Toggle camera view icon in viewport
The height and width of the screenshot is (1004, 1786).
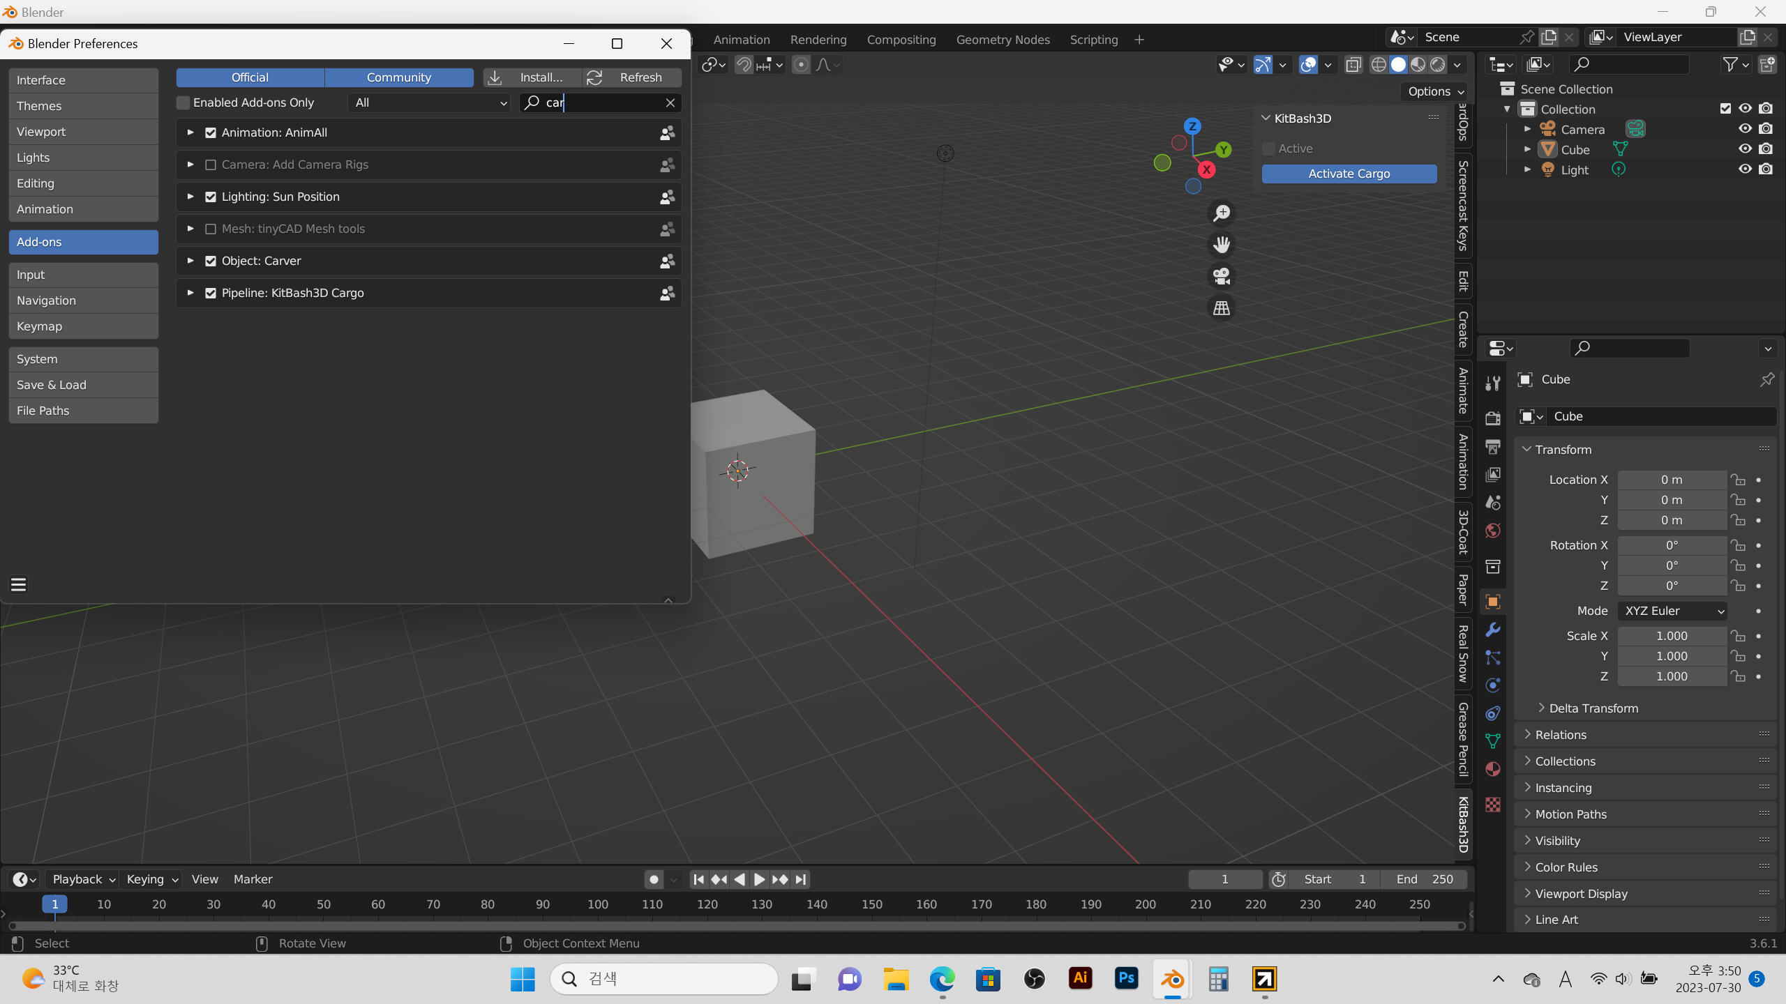(x=1222, y=276)
